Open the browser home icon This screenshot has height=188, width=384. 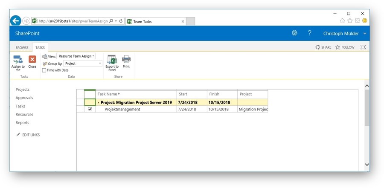click(x=343, y=21)
